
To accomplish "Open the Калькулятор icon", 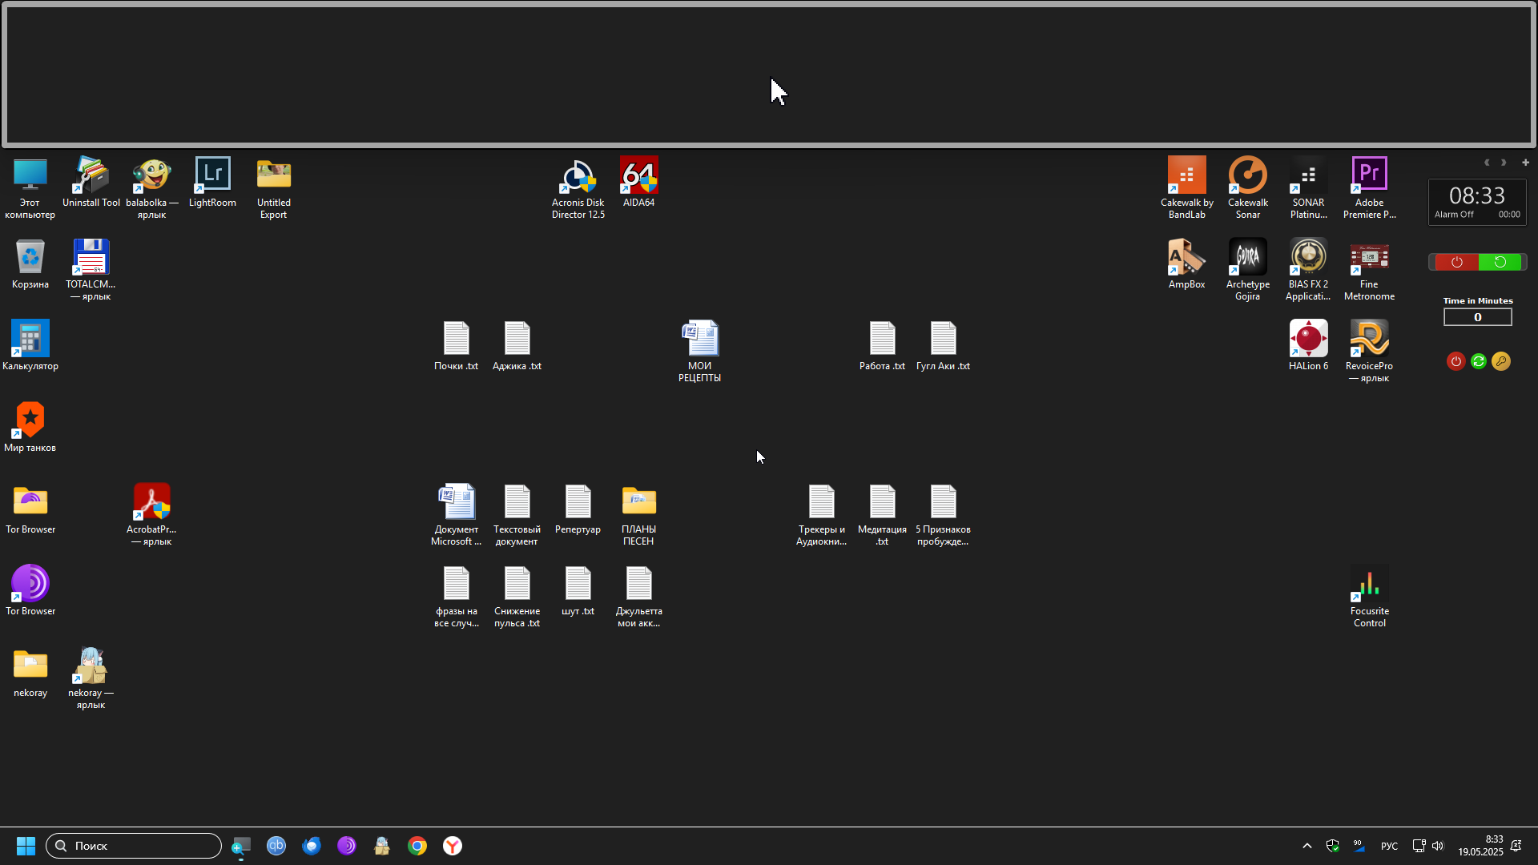I will coord(30,345).
